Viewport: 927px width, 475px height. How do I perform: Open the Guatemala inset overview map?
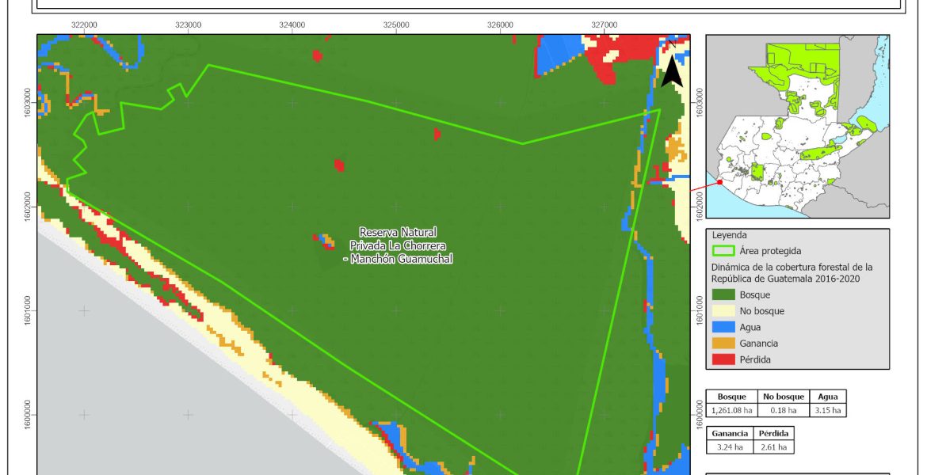click(797, 127)
